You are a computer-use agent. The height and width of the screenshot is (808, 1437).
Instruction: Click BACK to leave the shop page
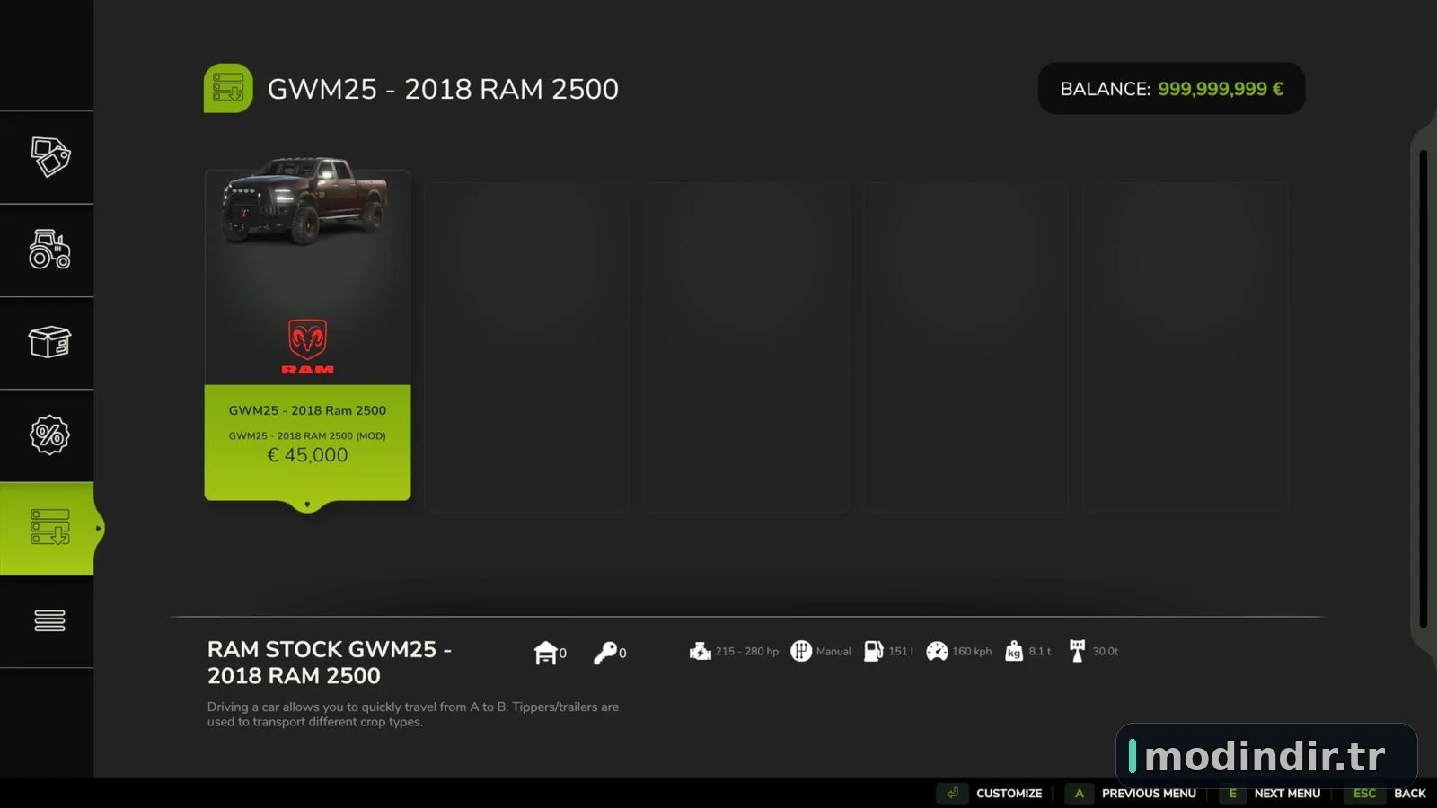(1410, 794)
